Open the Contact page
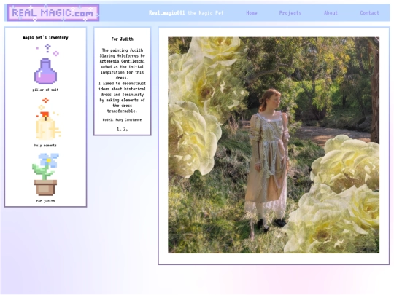 click(369, 13)
